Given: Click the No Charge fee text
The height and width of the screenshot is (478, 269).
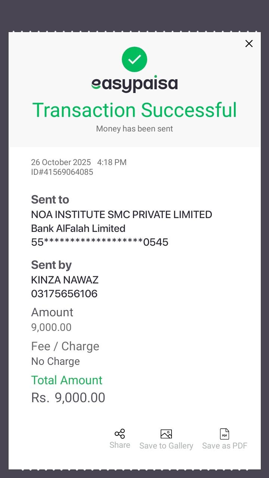Looking at the screenshot, I should pyautogui.click(x=55, y=361).
